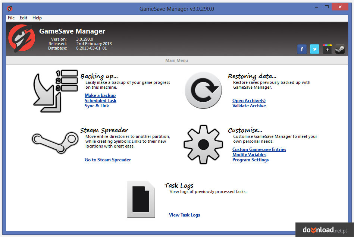Choose Validate Archive link
Viewport: 354px width, 237px height.
click(249, 106)
